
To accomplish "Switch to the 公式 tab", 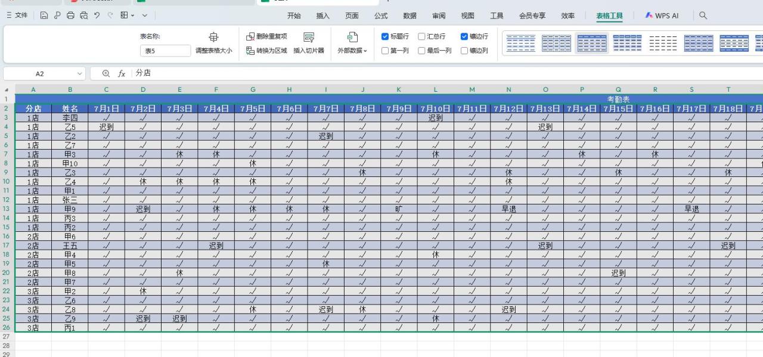I will pyautogui.click(x=380, y=15).
